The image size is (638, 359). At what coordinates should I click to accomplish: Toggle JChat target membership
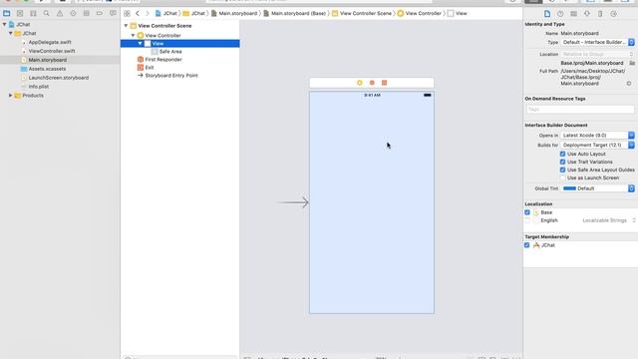click(527, 245)
